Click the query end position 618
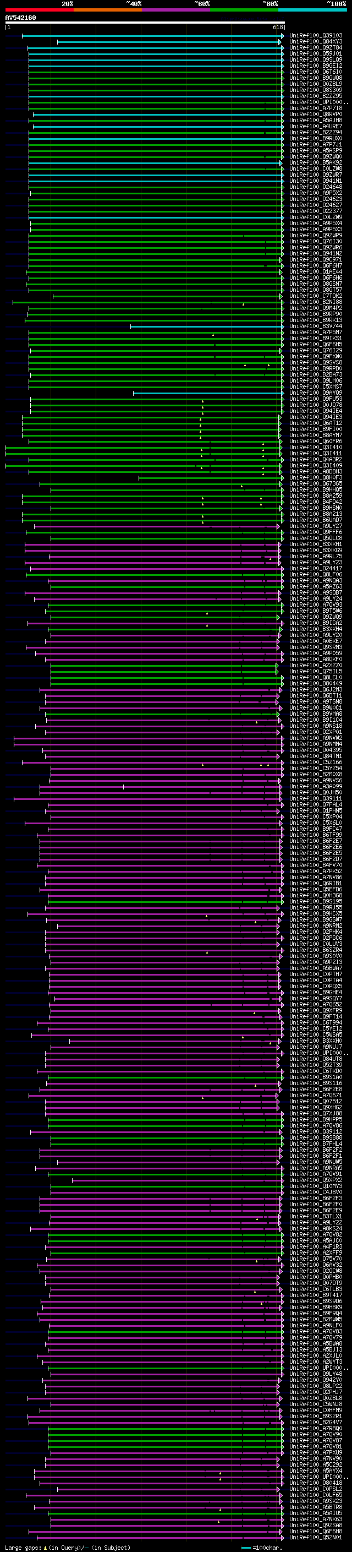 pos(278,27)
